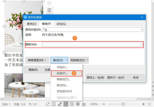The width and height of the screenshot is (154, 107).
Task: Click the 节: 1/1 status bar entry
Action: coord(33,104)
